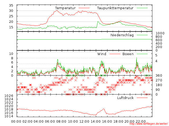Click the green Taupunkttemperatur legend line
169x126 pixels.
pyautogui.click(x=142, y=8)
